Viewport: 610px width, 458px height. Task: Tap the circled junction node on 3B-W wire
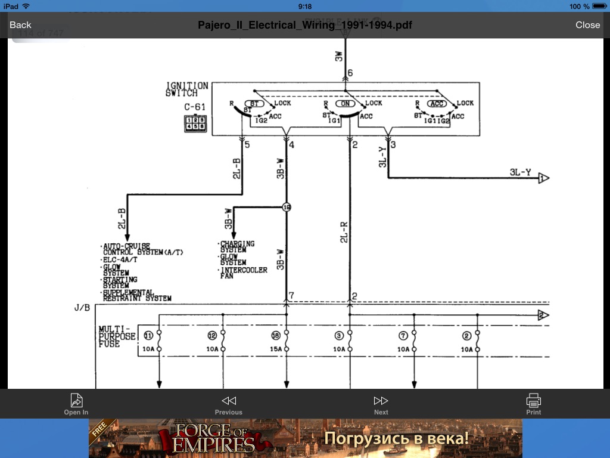click(x=286, y=208)
